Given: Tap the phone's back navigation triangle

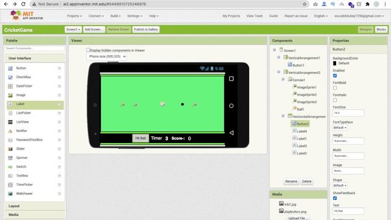Looking at the screenshot, I should [232, 133].
